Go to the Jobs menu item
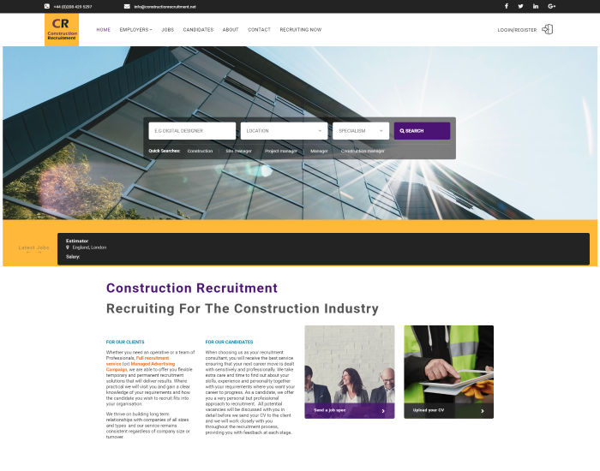 [167, 30]
